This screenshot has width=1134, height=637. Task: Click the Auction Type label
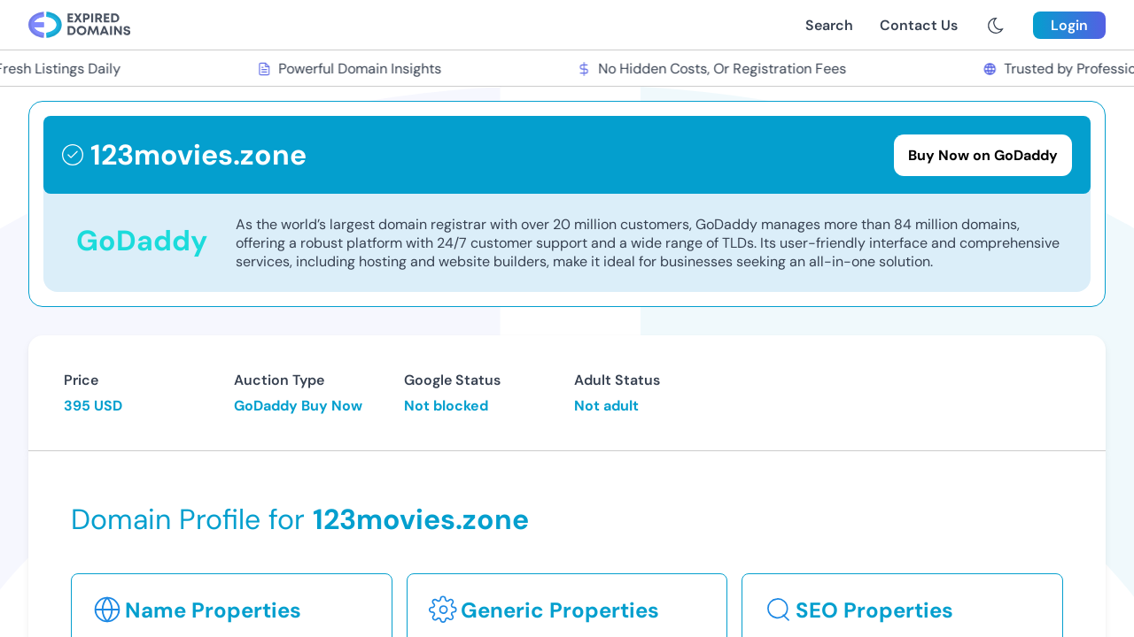(279, 380)
